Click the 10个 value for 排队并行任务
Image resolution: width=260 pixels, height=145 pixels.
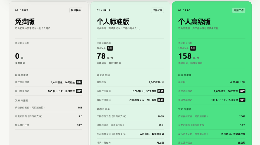[80, 125]
